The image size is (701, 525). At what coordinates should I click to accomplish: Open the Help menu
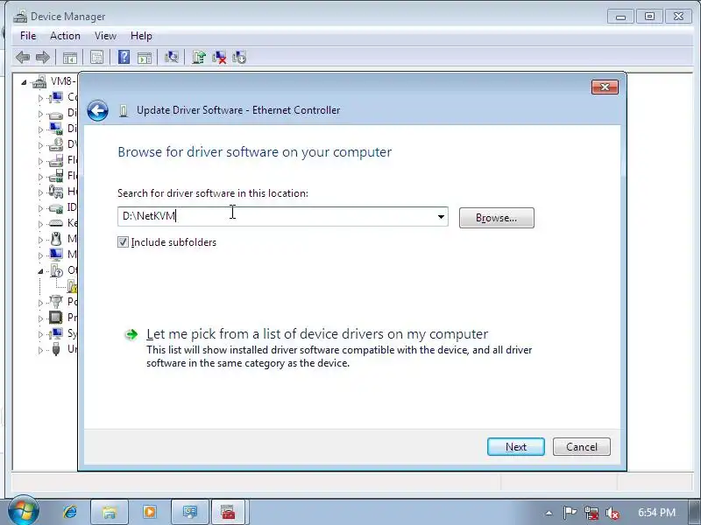141,36
